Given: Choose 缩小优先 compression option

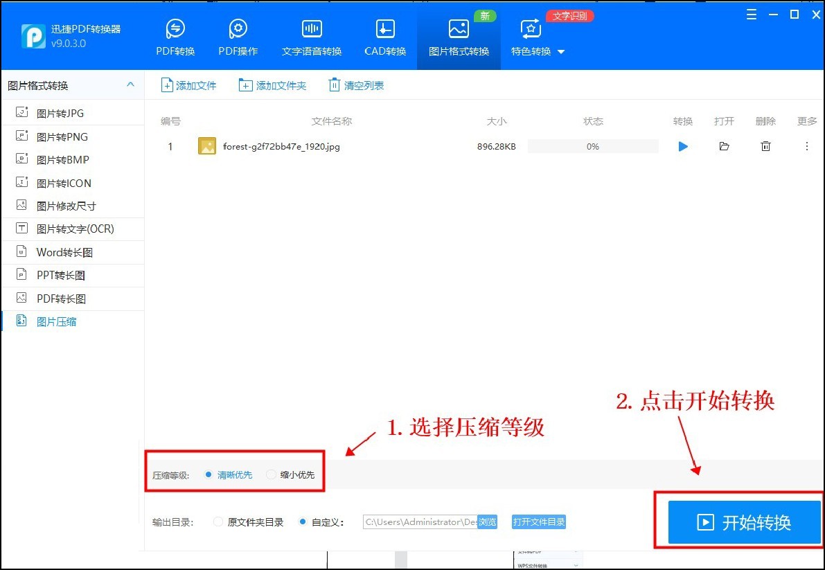Looking at the screenshot, I should pos(271,475).
